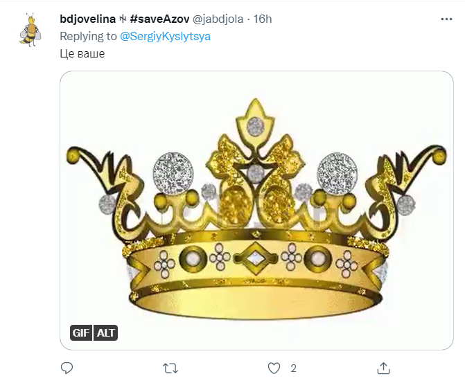
Task: Click the top center gem of the crown
Action: tap(256, 126)
